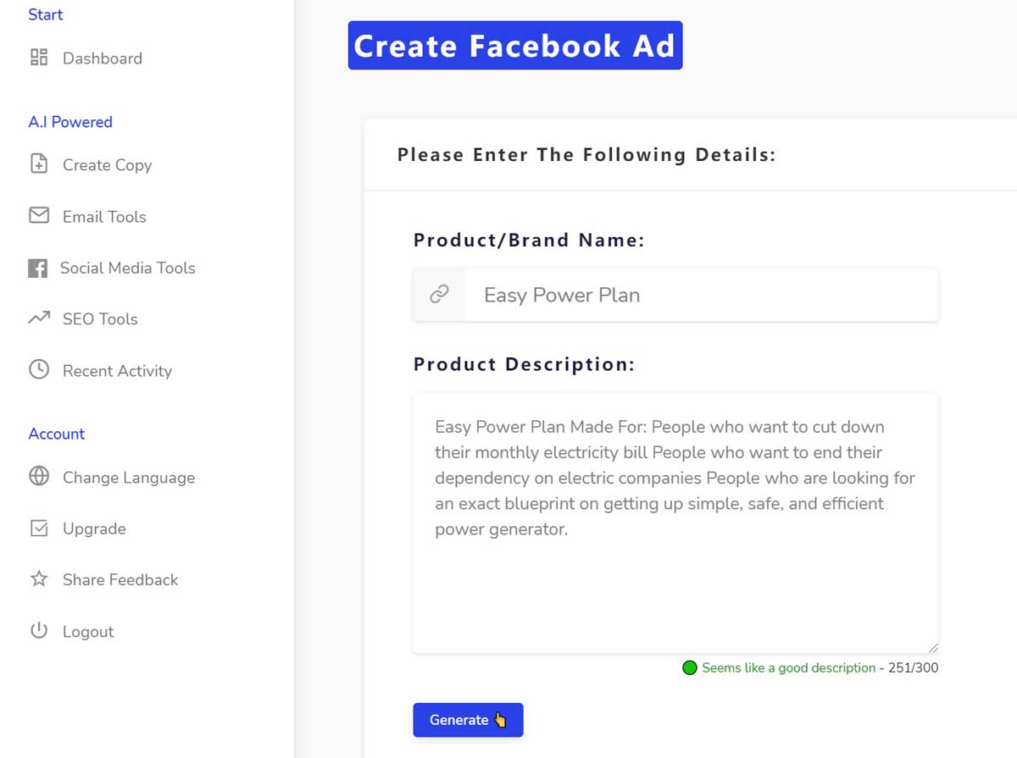This screenshot has height=758, width=1017.
Task: Click the Upgrade checkbox icon
Action: pyautogui.click(x=39, y=528)
